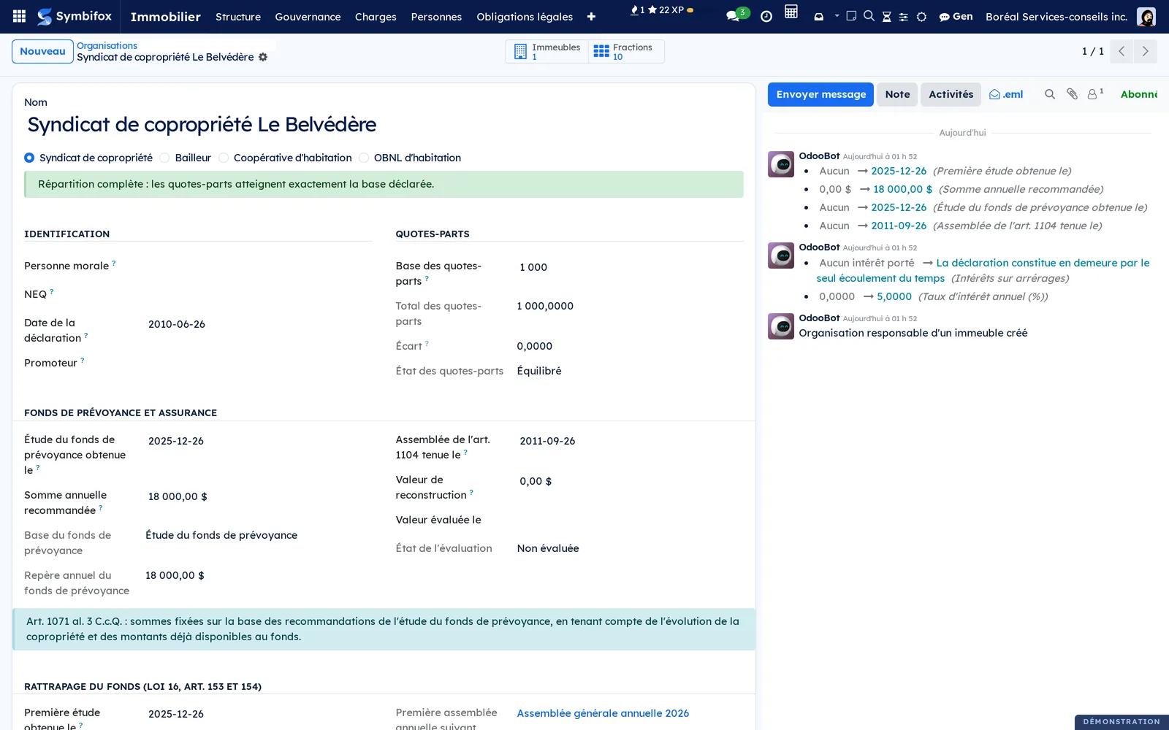The height and width of the screenshot is (730, 1169).
Task: Open the activities clock icon
Action: click(x=766, y=16)
